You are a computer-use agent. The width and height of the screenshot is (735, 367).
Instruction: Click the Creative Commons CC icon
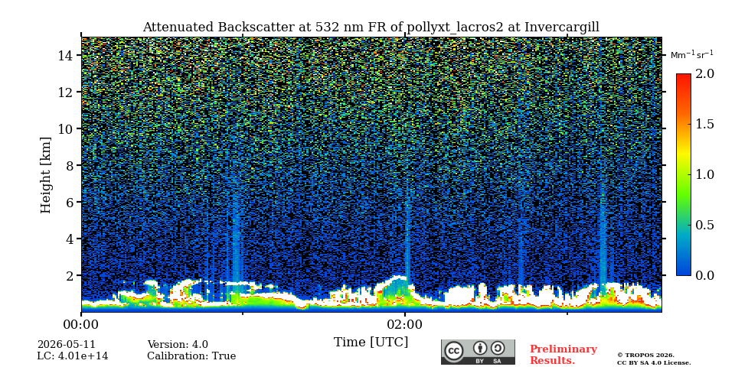[453, 351]
